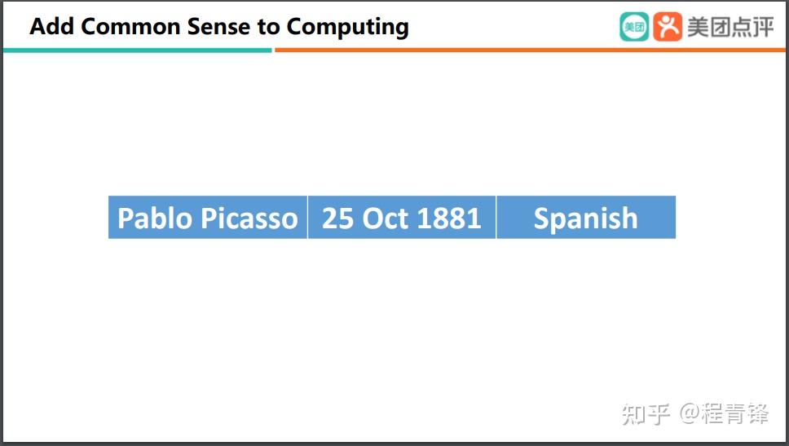This screenshot has height=446, width=789.
Task: Click the word Picasso in the blue cell
Action: pyautogui.click(x=249, y=219)
